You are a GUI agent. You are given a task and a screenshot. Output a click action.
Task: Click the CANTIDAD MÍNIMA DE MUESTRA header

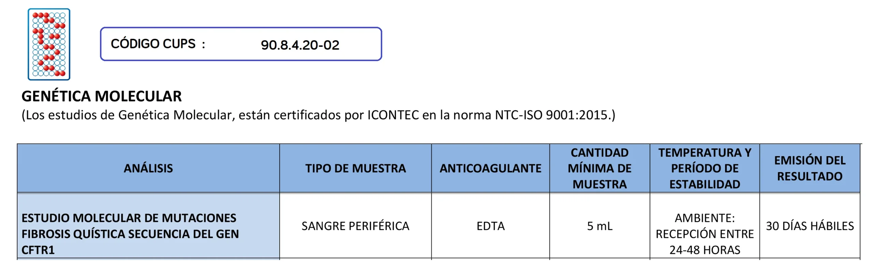click(599, 168)
